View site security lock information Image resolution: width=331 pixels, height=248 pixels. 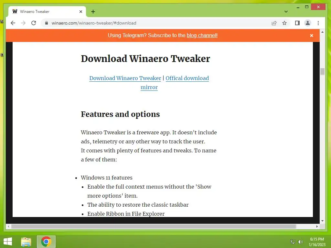click(x=47, y=23)
